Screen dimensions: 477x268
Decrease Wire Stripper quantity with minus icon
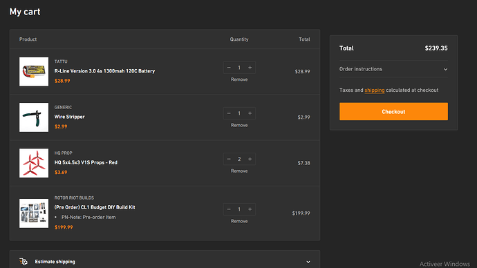pyautogui.click(x=229, y=113)
